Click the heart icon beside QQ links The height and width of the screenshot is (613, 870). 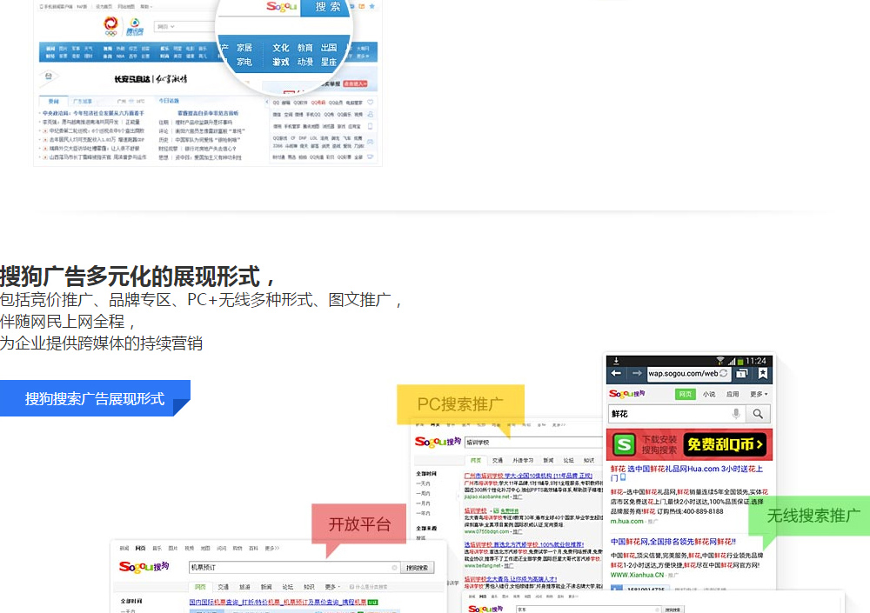(x=370, y=103)
